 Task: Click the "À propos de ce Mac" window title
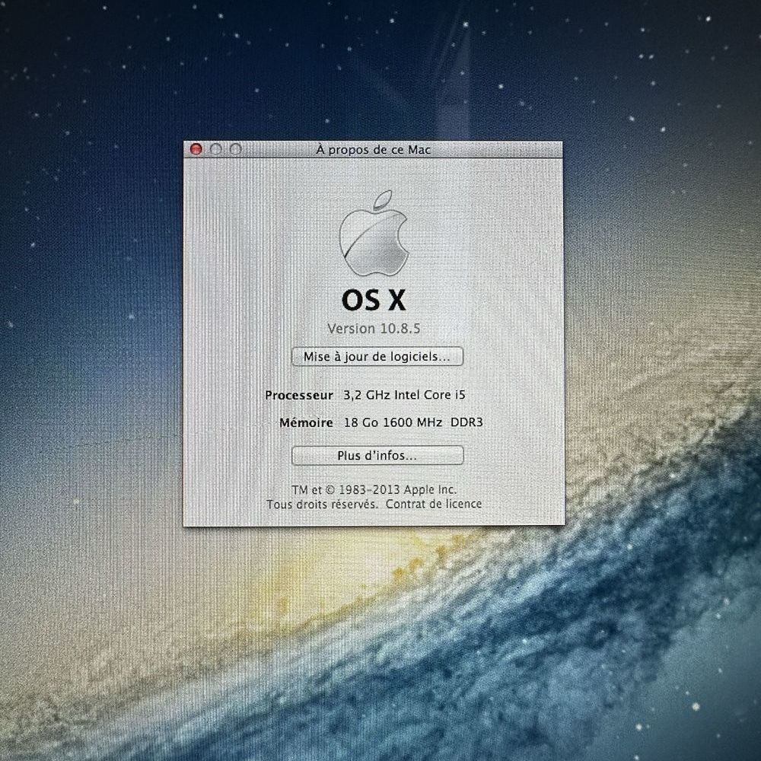pyautogui.click(x=374, y=149)
